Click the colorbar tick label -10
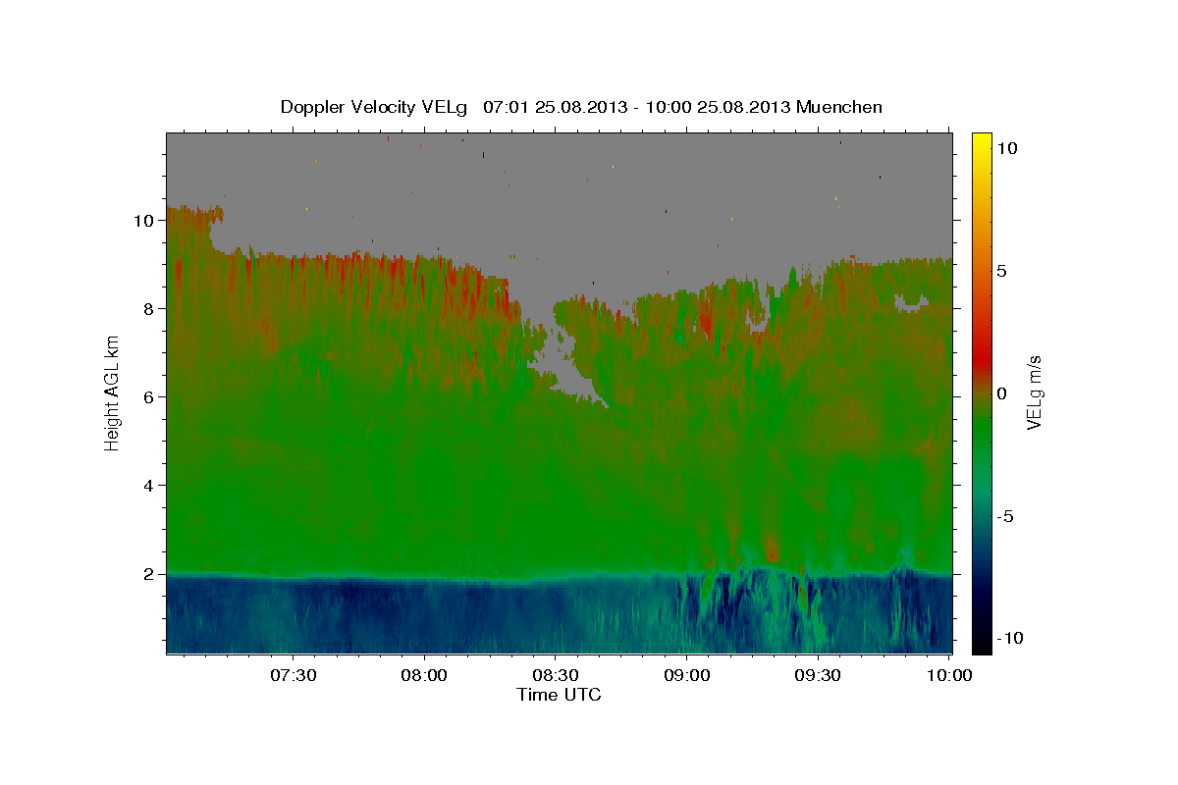Image resolution: width=1178 pixels, height=785 pixels. click(1008, 639)
